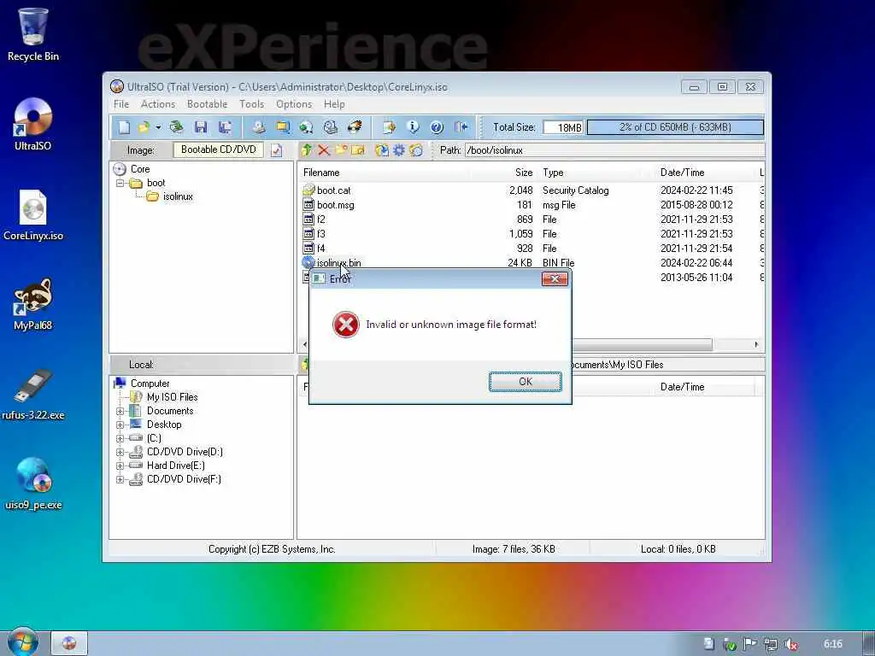This screenshot has width=875, height=656.
Task: Expand the Desktop node in local tree
Action: point(120,425)
